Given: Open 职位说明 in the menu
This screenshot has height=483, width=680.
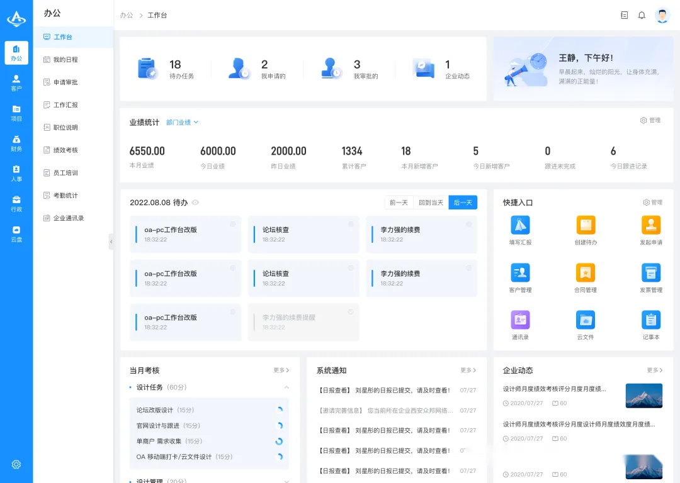Looking at the screenshot, I should [73, 128].
